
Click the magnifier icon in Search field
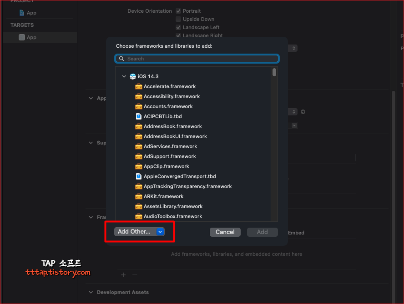pos(121,59)
